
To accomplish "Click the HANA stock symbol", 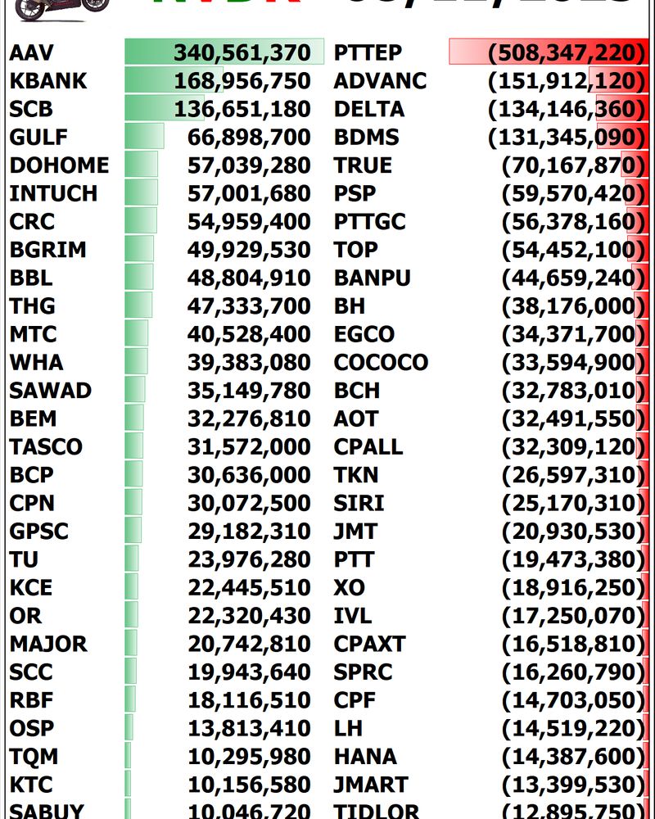I will [365, 756].
